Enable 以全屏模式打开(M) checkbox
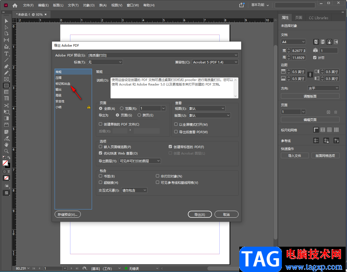 point(176,124)
